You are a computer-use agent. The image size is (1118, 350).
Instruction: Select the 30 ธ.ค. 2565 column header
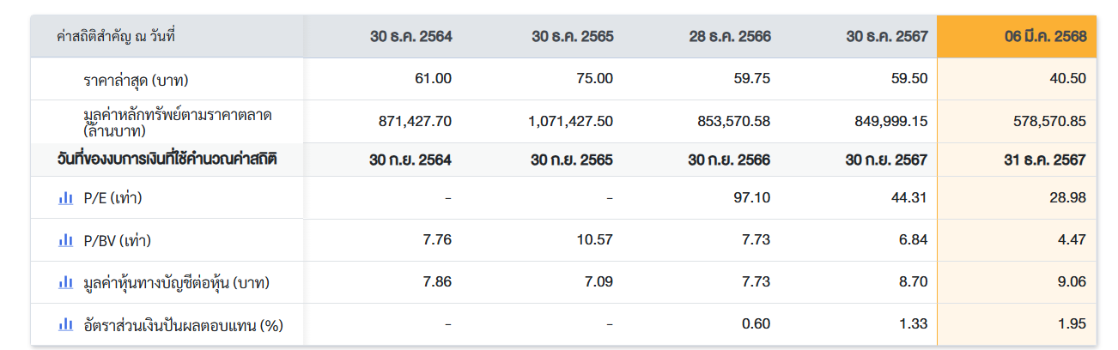tap(572, 37)
